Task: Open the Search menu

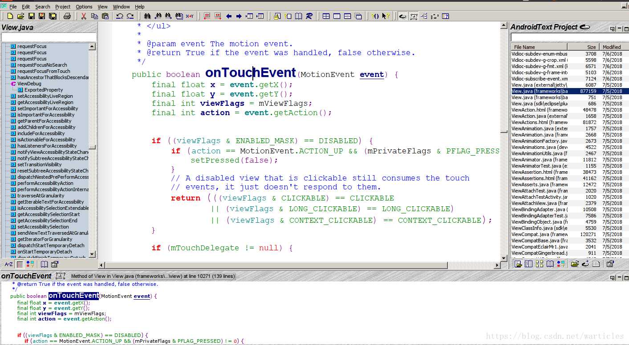Action: tap(43, 7)
